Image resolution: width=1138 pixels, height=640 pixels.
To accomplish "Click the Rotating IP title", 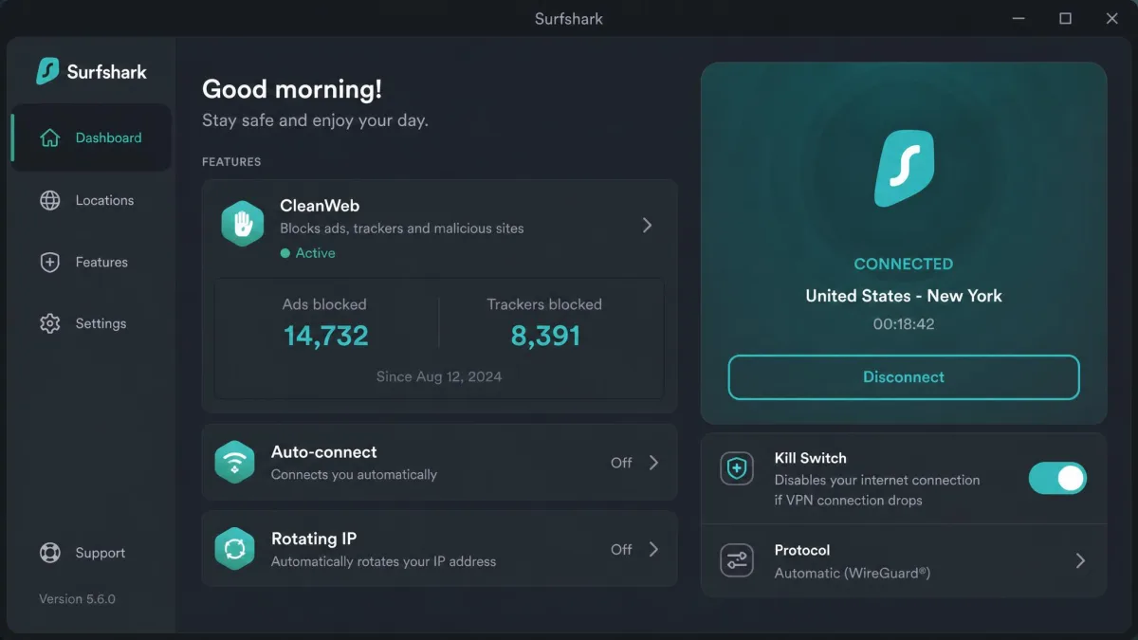I will pos(314,539).
